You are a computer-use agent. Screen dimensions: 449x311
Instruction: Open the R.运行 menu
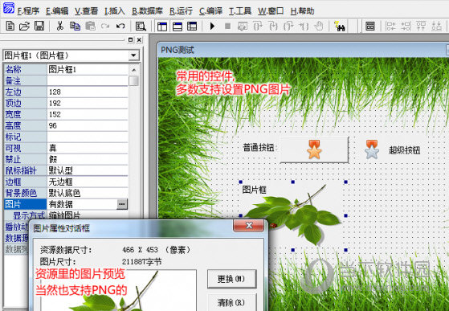(181, 11)
